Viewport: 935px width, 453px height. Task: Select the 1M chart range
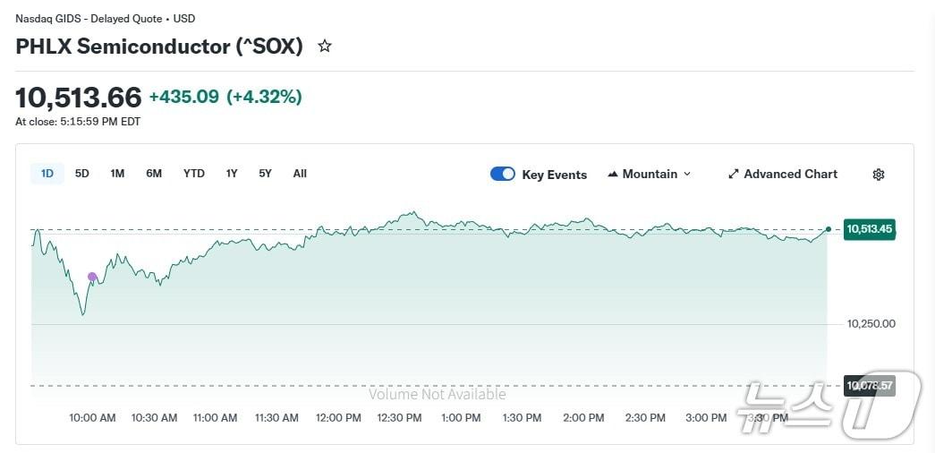point(117,174)
